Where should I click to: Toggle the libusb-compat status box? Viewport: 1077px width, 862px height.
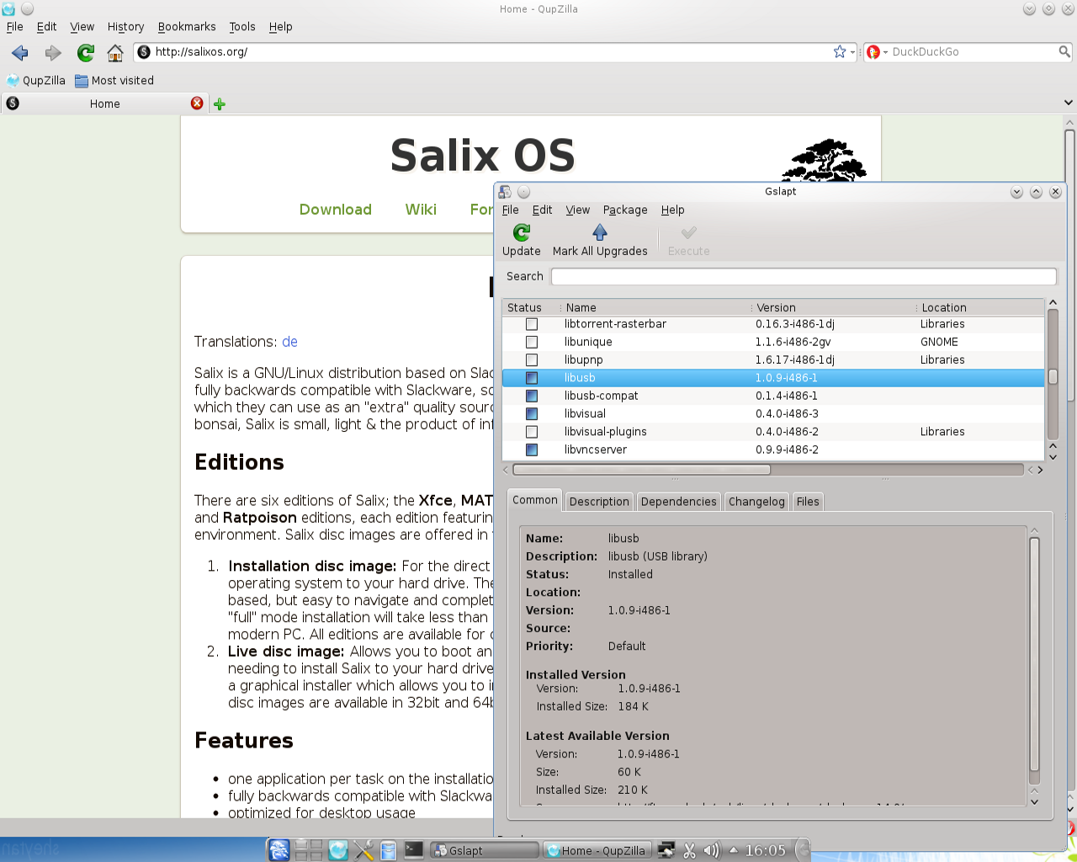click(532, 396)
